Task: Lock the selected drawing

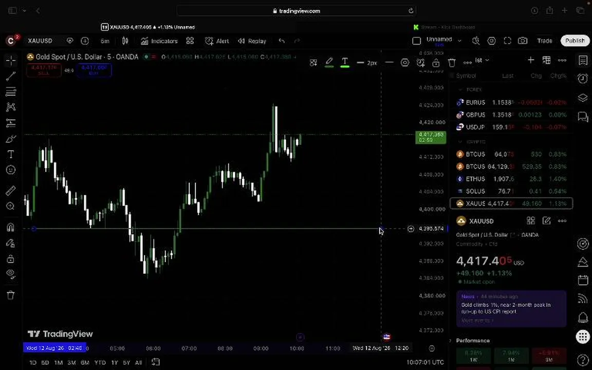Action: [x=436, y=63]
